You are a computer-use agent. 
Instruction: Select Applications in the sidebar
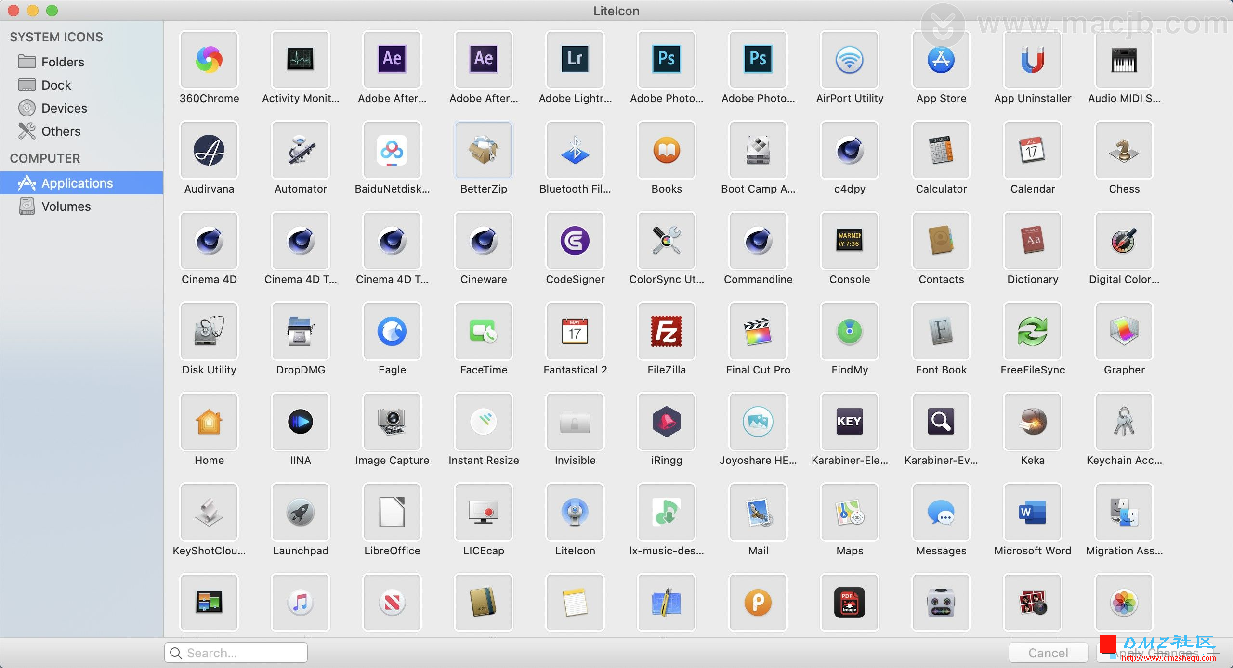point(81,183)
